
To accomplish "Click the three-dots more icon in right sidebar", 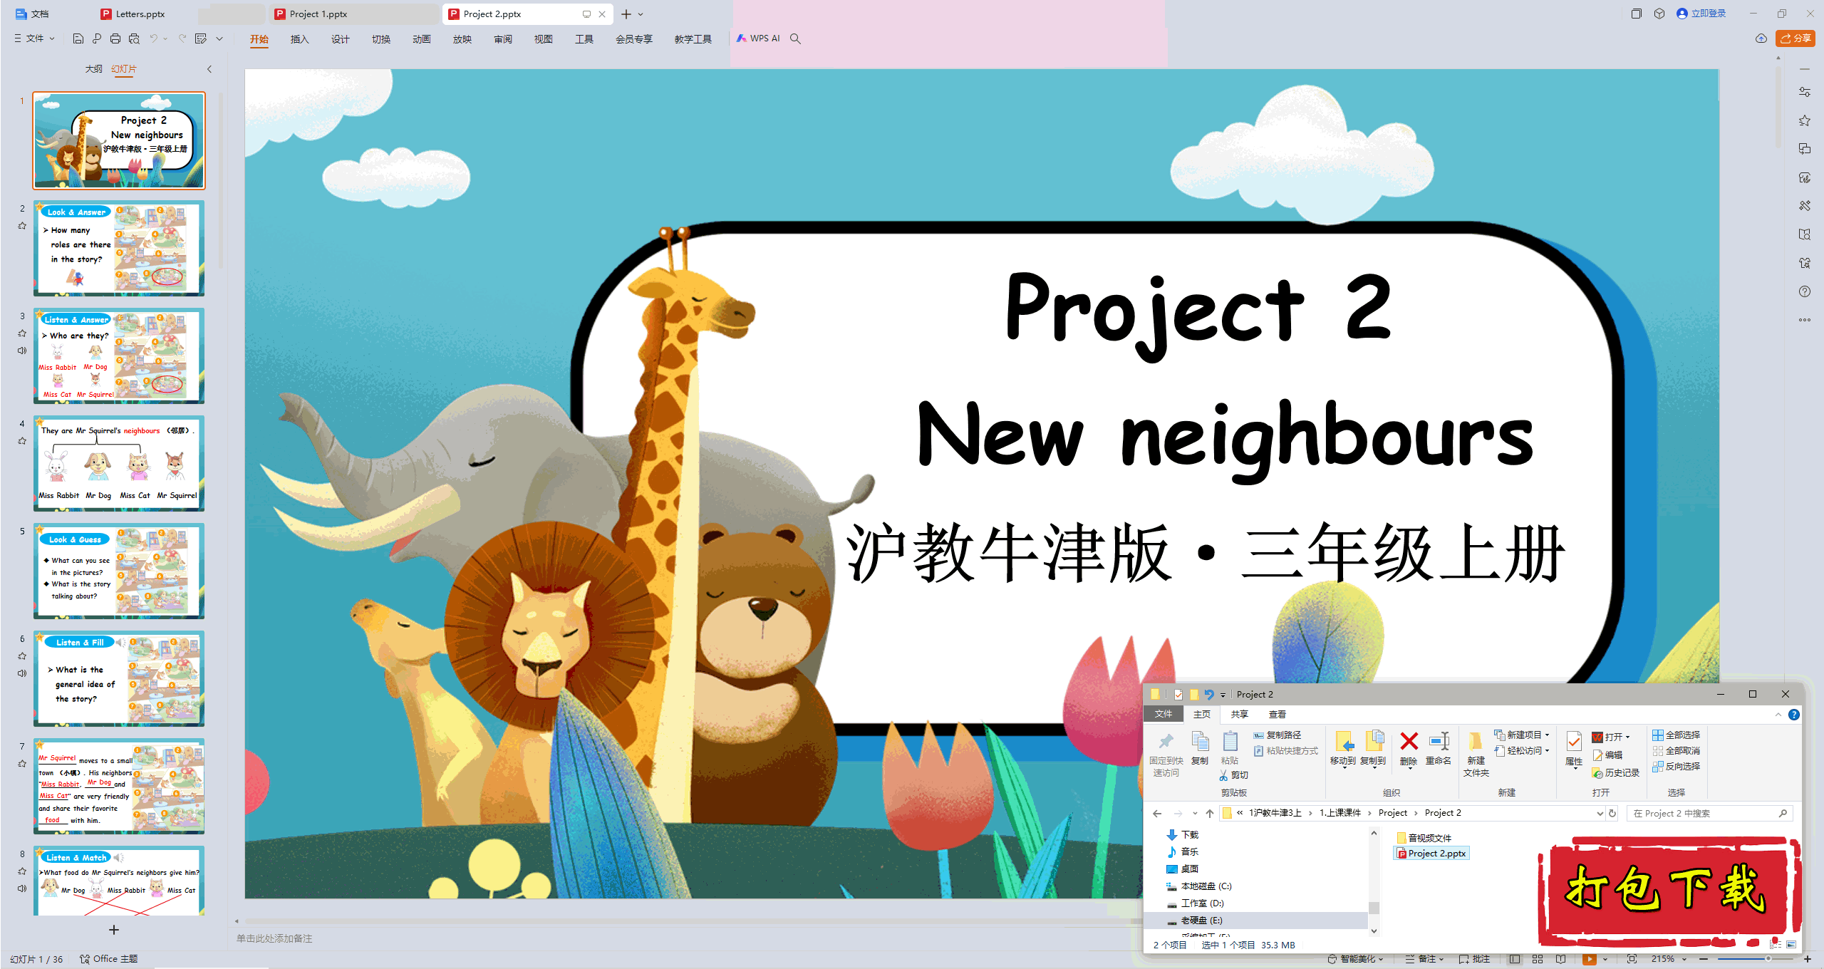I will [1804, 320].
